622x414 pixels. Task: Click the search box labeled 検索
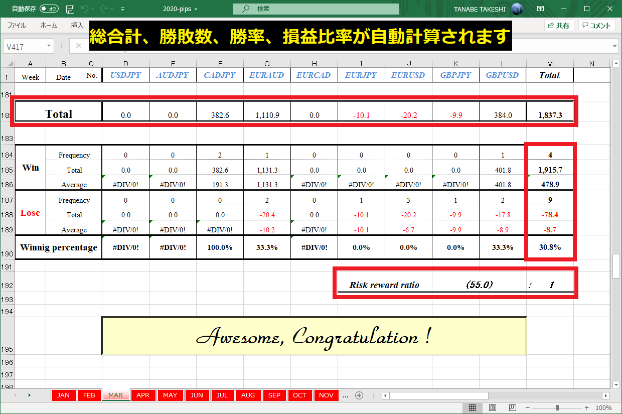[316, 9]
